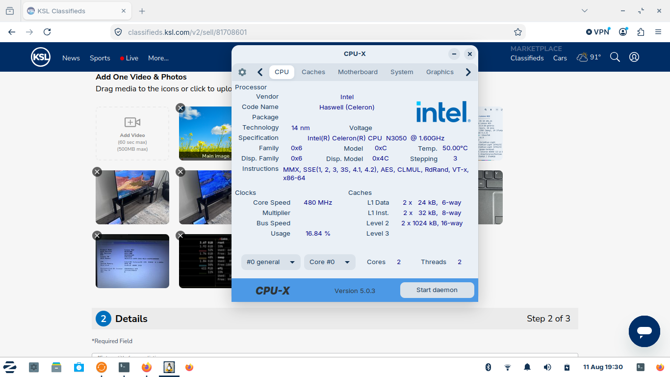Open the Motherboard tab in CPU-X
Screen dimensions: 670x377
click(x=358, y=72)
